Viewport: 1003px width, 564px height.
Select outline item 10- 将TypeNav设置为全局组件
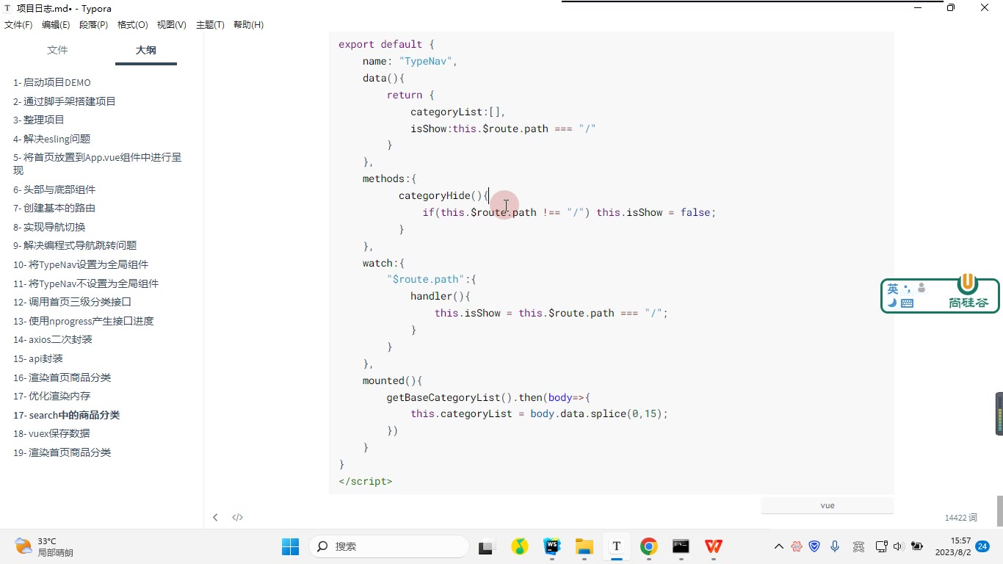click(81, 264)
